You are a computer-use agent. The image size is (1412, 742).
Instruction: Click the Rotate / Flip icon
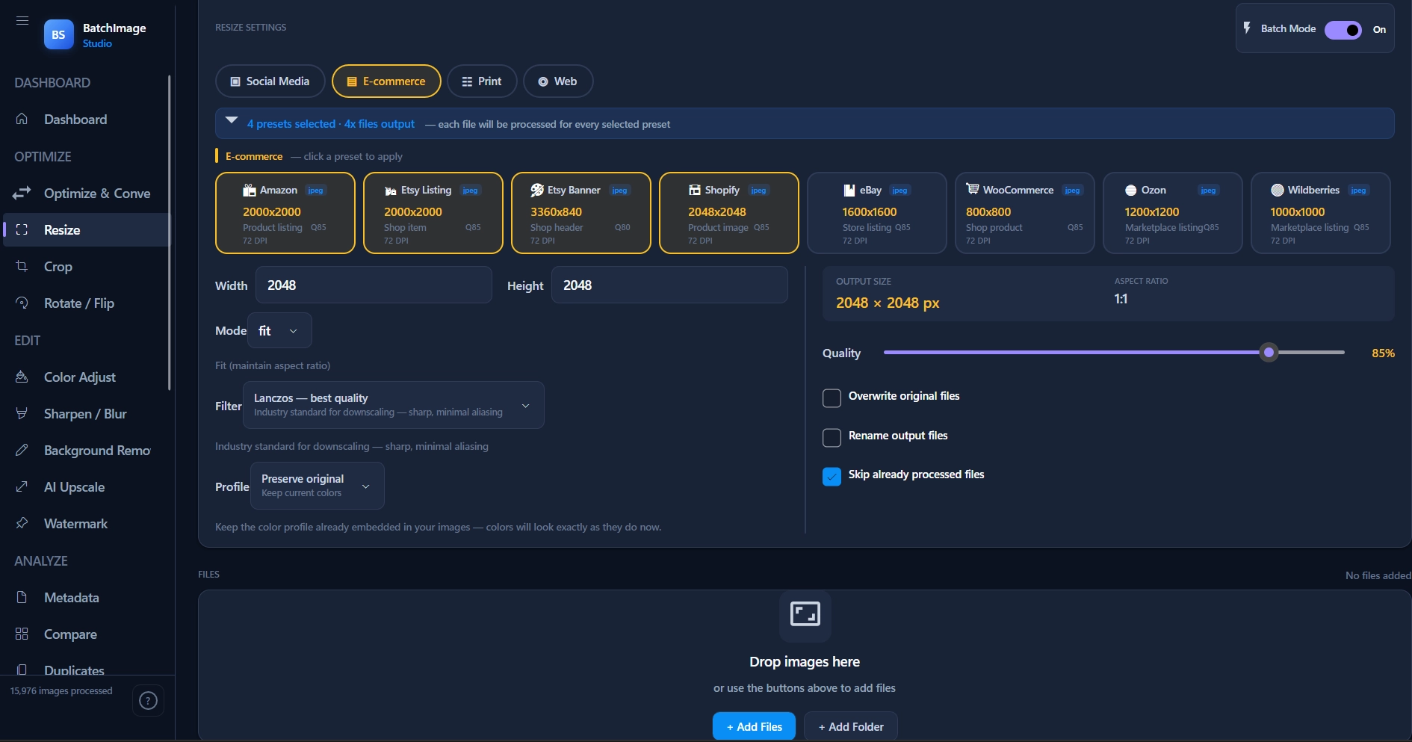coord(22,303)
